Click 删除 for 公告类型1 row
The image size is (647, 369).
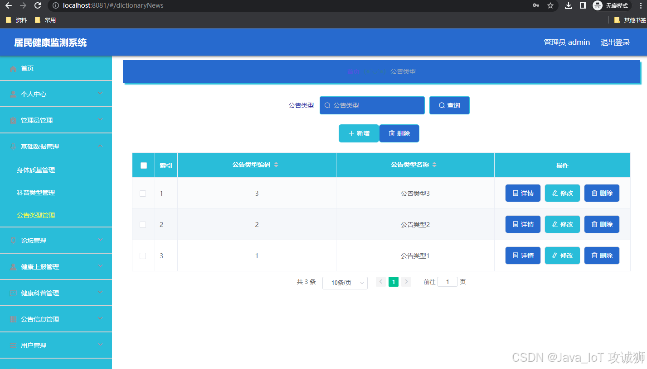[x=602, y=255]
